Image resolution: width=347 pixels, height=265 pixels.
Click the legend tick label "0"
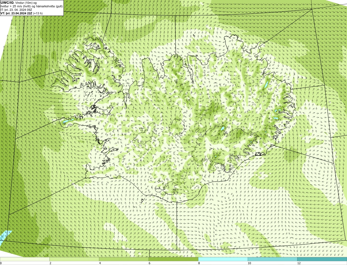point(1,263)
